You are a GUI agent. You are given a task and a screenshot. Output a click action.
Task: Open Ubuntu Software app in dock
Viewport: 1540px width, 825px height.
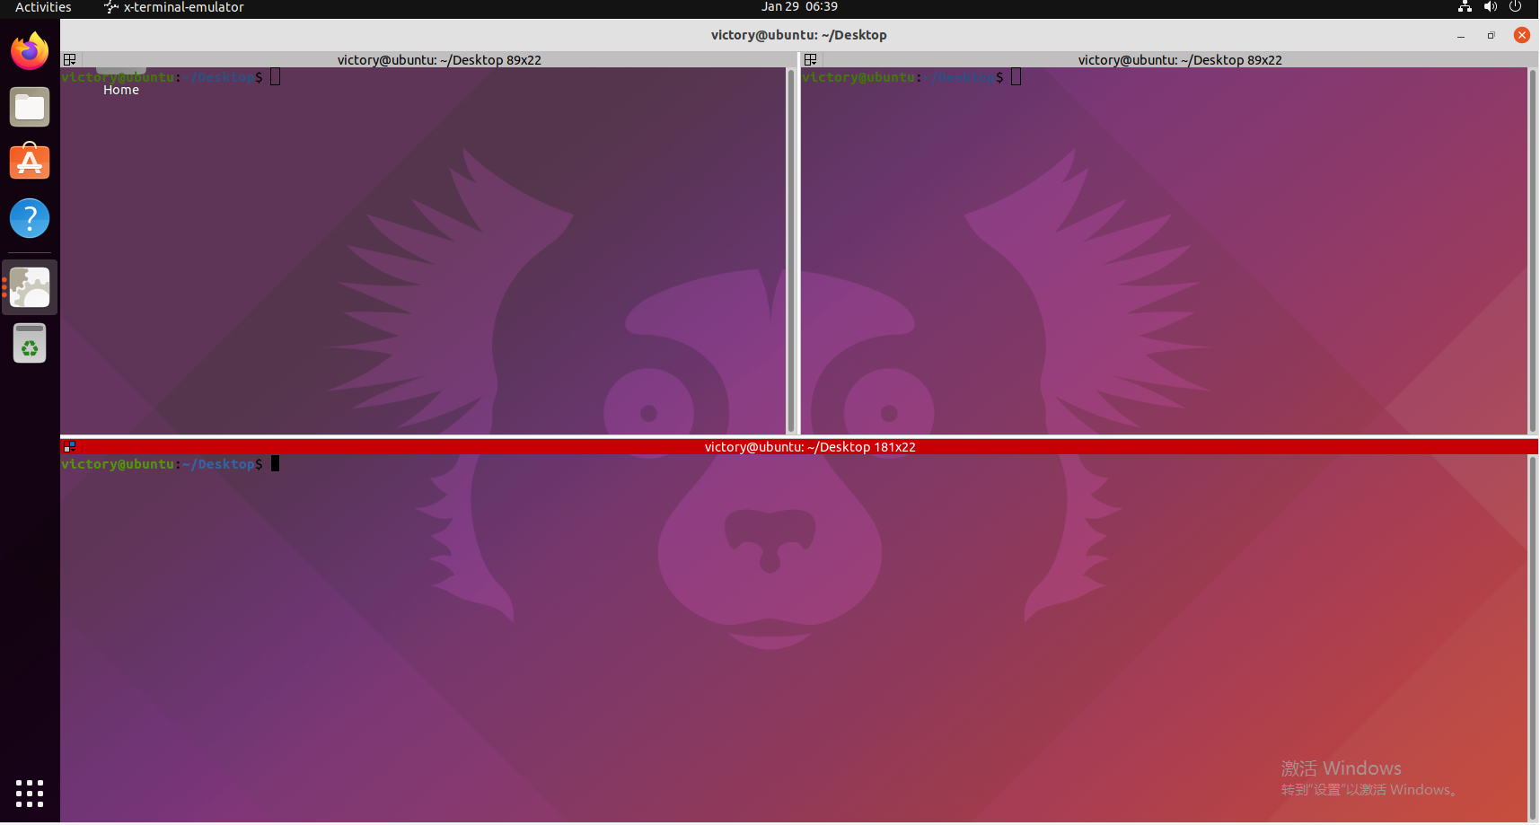[30, 162]
